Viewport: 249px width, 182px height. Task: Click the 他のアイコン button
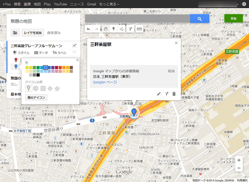36,98
